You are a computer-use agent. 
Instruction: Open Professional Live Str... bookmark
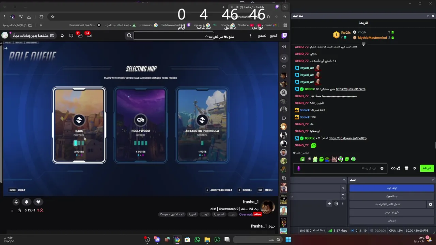pyautogui.click(x=85, y=25)
